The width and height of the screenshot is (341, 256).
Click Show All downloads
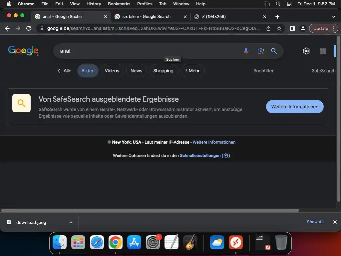coord(315,222)
